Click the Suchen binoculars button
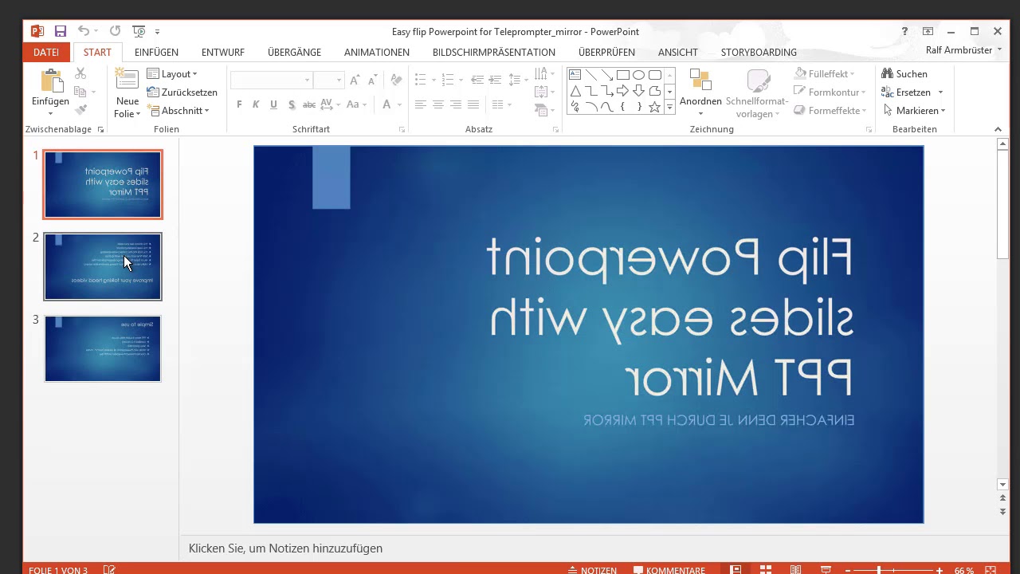Viewport: 1020px width, 574px height. (x=904, y=73)
